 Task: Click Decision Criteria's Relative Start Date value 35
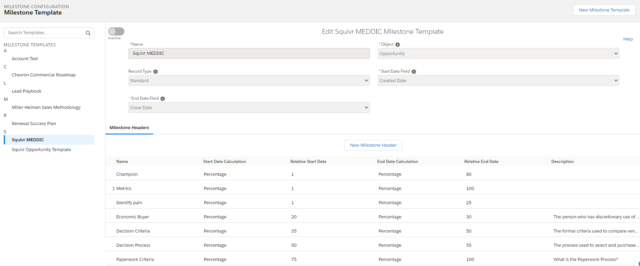(x=294, y=231)
